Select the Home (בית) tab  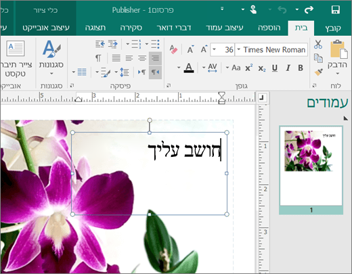point(301,28)
